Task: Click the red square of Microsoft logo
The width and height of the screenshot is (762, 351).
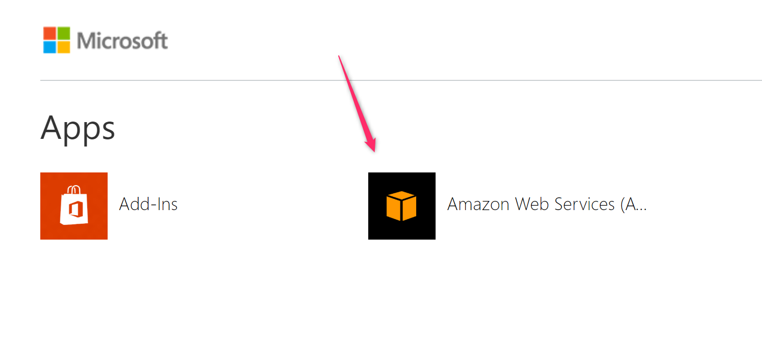Action: 49,33
